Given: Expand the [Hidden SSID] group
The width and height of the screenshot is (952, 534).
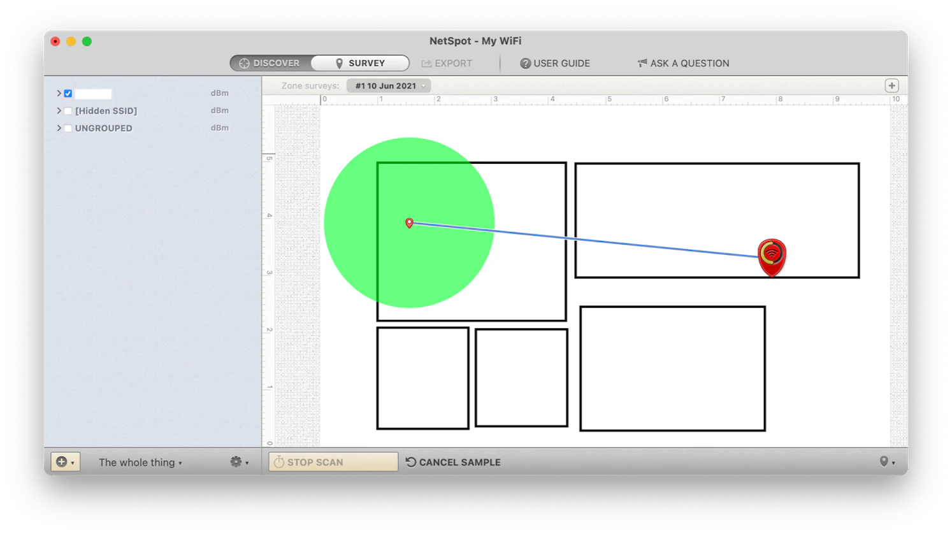Looking at the screenshot, I should pos(59,111).
